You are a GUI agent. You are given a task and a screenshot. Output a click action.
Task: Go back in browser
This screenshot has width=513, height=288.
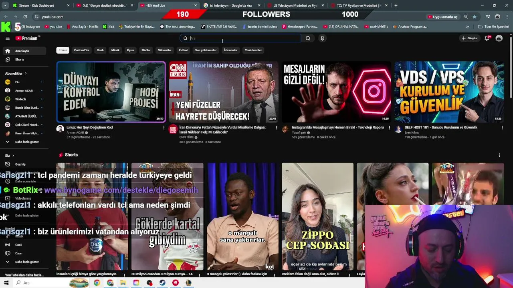click(6, 17)
